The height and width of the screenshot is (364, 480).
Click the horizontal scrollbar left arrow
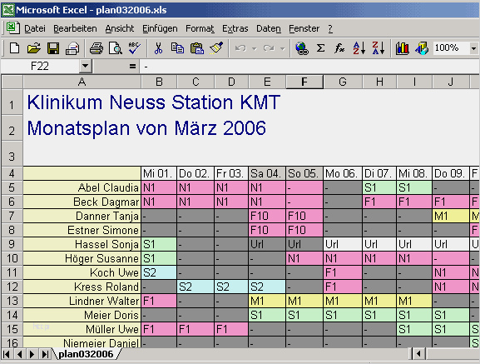pyautogui.click(x=418, y=354)
